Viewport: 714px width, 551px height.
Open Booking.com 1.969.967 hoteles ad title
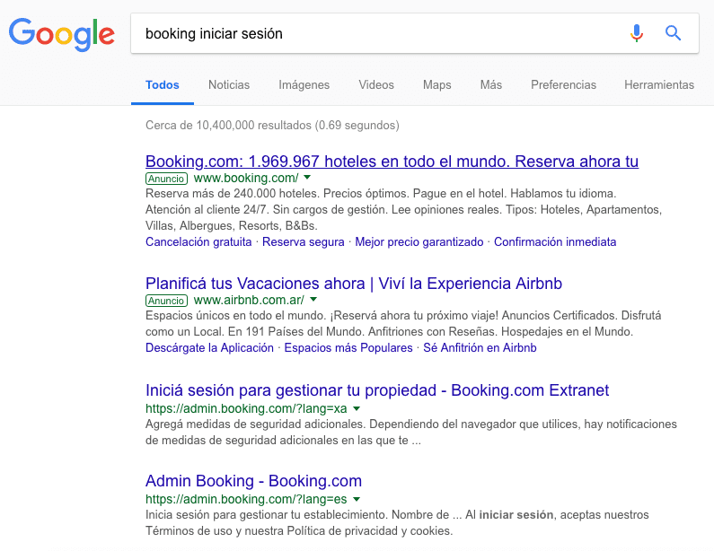(392, 161)
